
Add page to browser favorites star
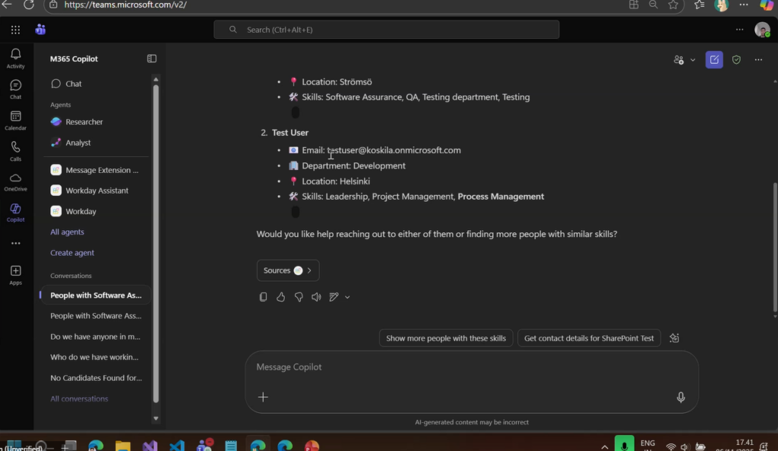click(x=673, y=5)
